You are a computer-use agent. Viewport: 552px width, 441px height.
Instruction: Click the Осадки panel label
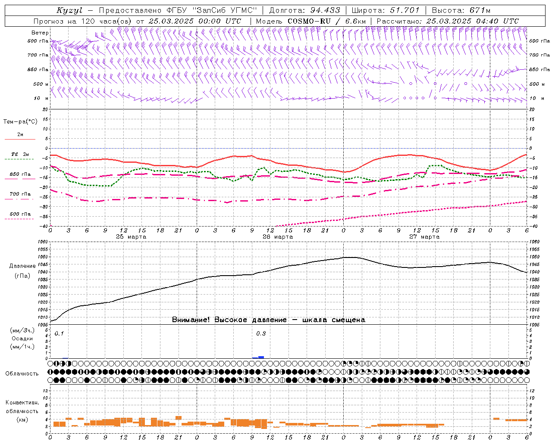click(x=22, y=339)
